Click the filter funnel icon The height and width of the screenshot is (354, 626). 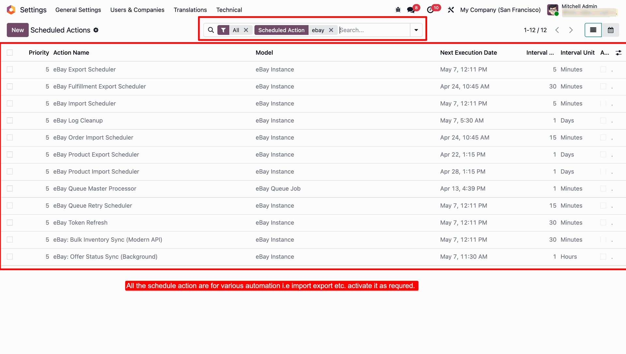coord(223,30)
